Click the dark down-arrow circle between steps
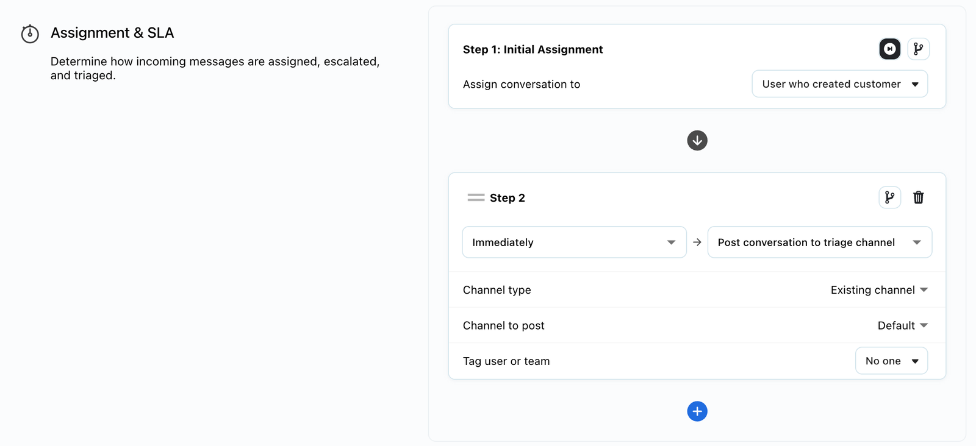The height and width of the screenshot is (446, 976). point(697,140)
